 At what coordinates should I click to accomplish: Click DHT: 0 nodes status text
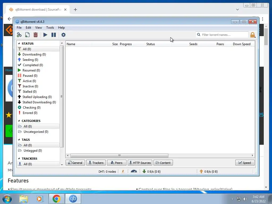point(107,172)
